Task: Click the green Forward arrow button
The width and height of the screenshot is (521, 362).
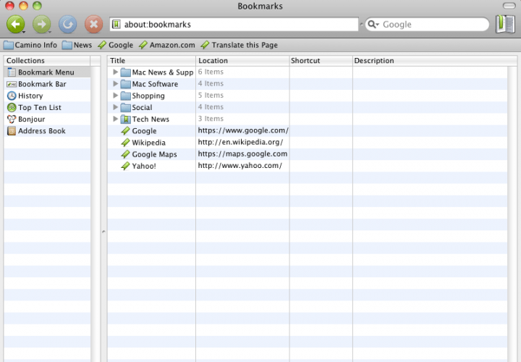Action: coord(41,25)
